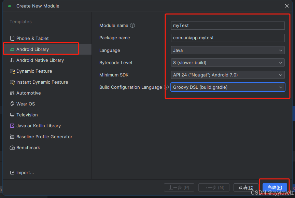Click the Package name input field
This screenshot has width=295, height=198.
[x=228, y=38]
